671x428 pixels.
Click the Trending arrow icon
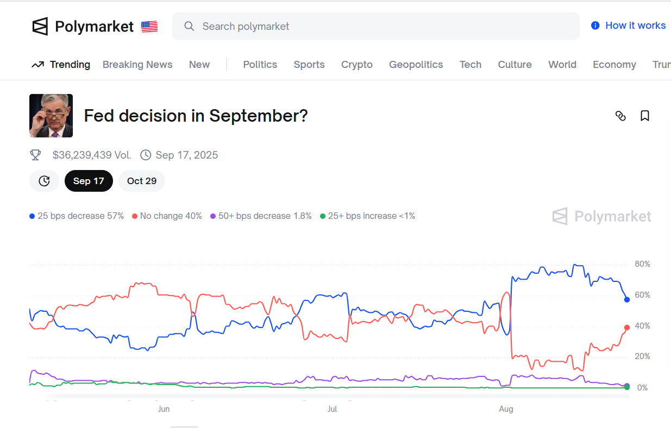[x=37, y=65]
